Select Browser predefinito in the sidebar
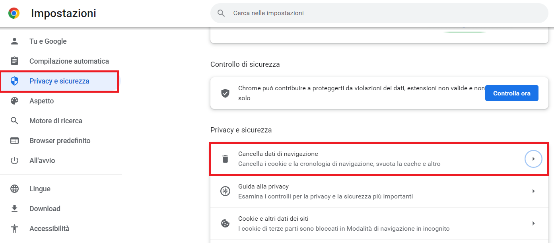 [x=60, y=140]
